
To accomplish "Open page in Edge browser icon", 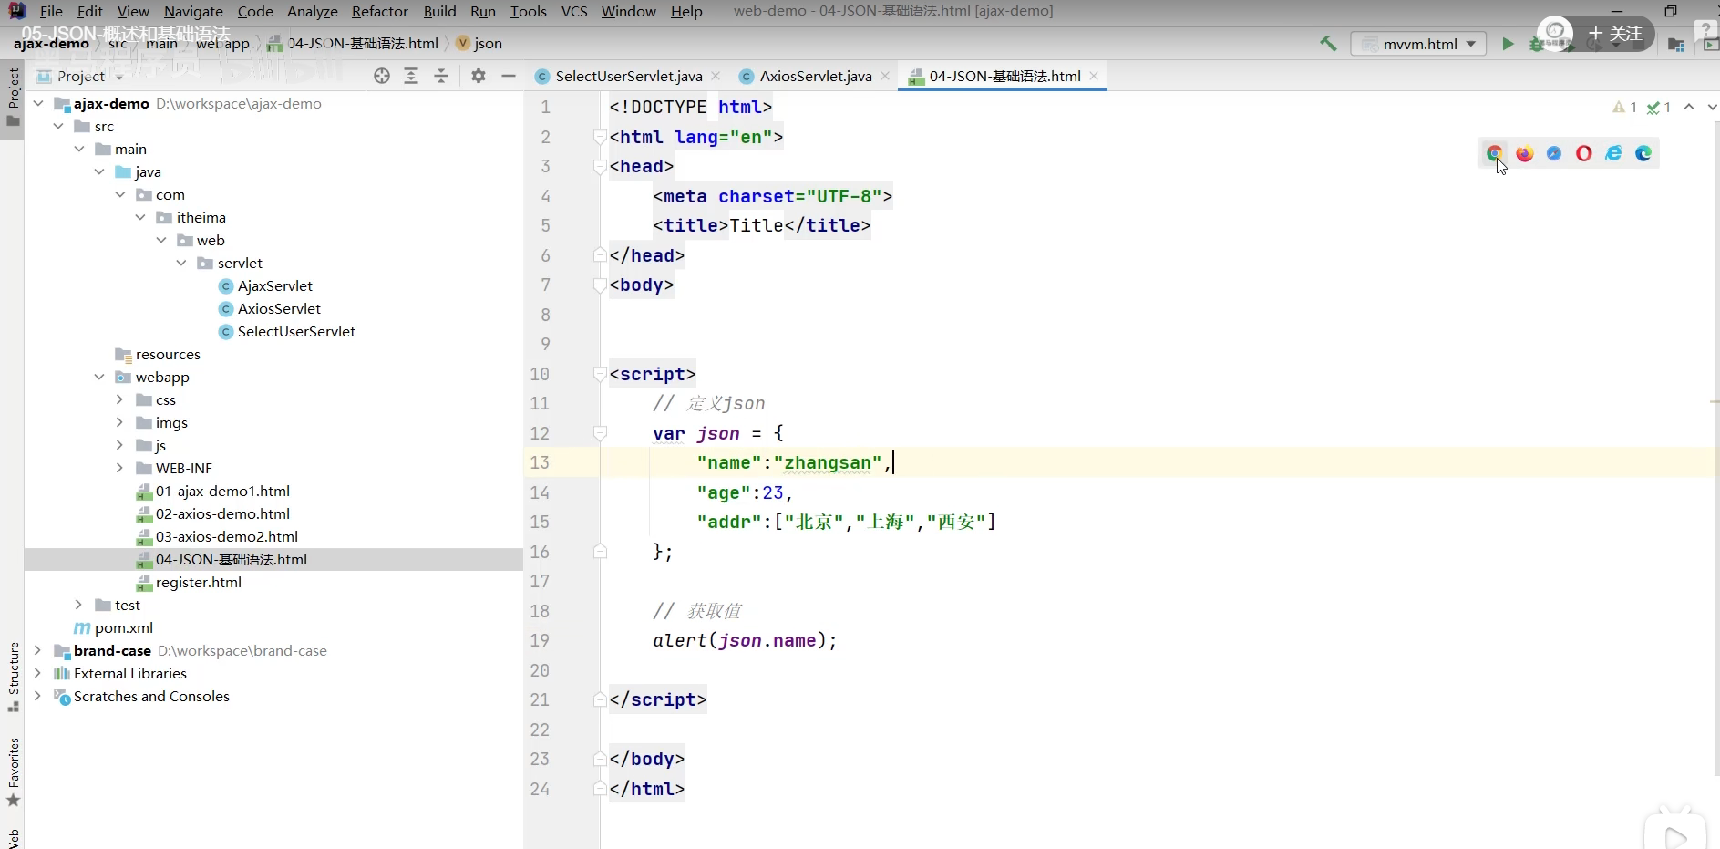I will pyautogui.click(x=1643, y=153).
